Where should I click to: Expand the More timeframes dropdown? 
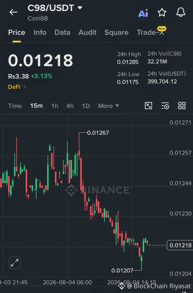point(109,106)
